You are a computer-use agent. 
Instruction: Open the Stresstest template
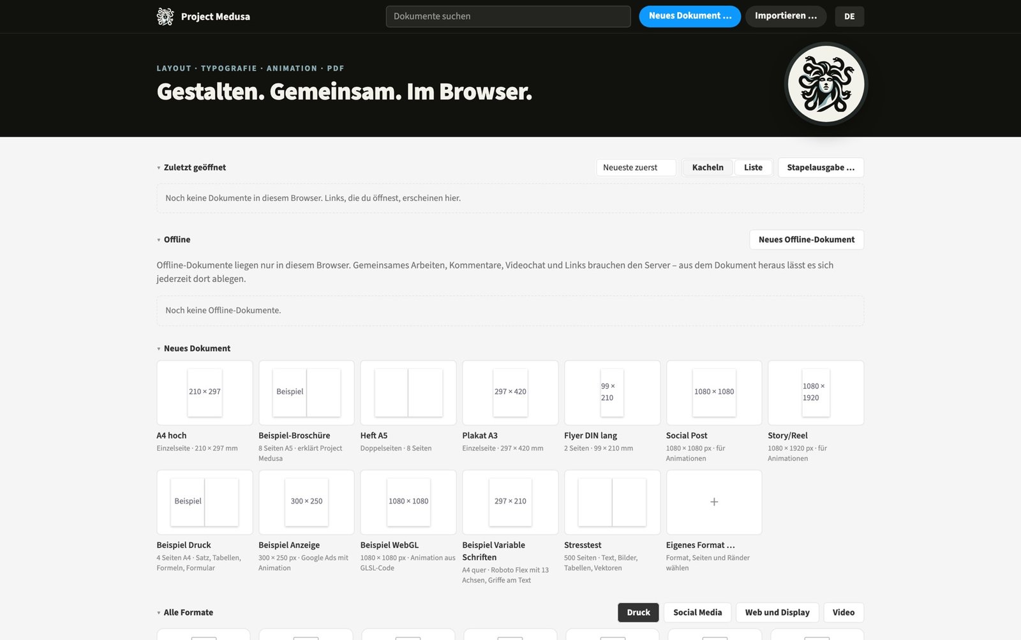612,502
